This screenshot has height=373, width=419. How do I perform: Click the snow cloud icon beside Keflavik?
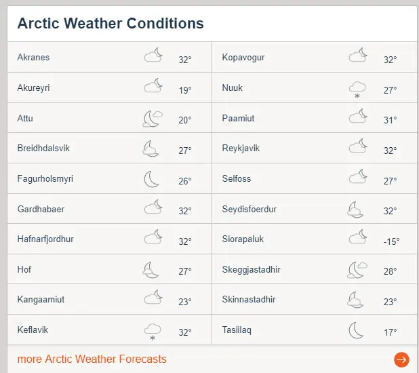(153, 332)
